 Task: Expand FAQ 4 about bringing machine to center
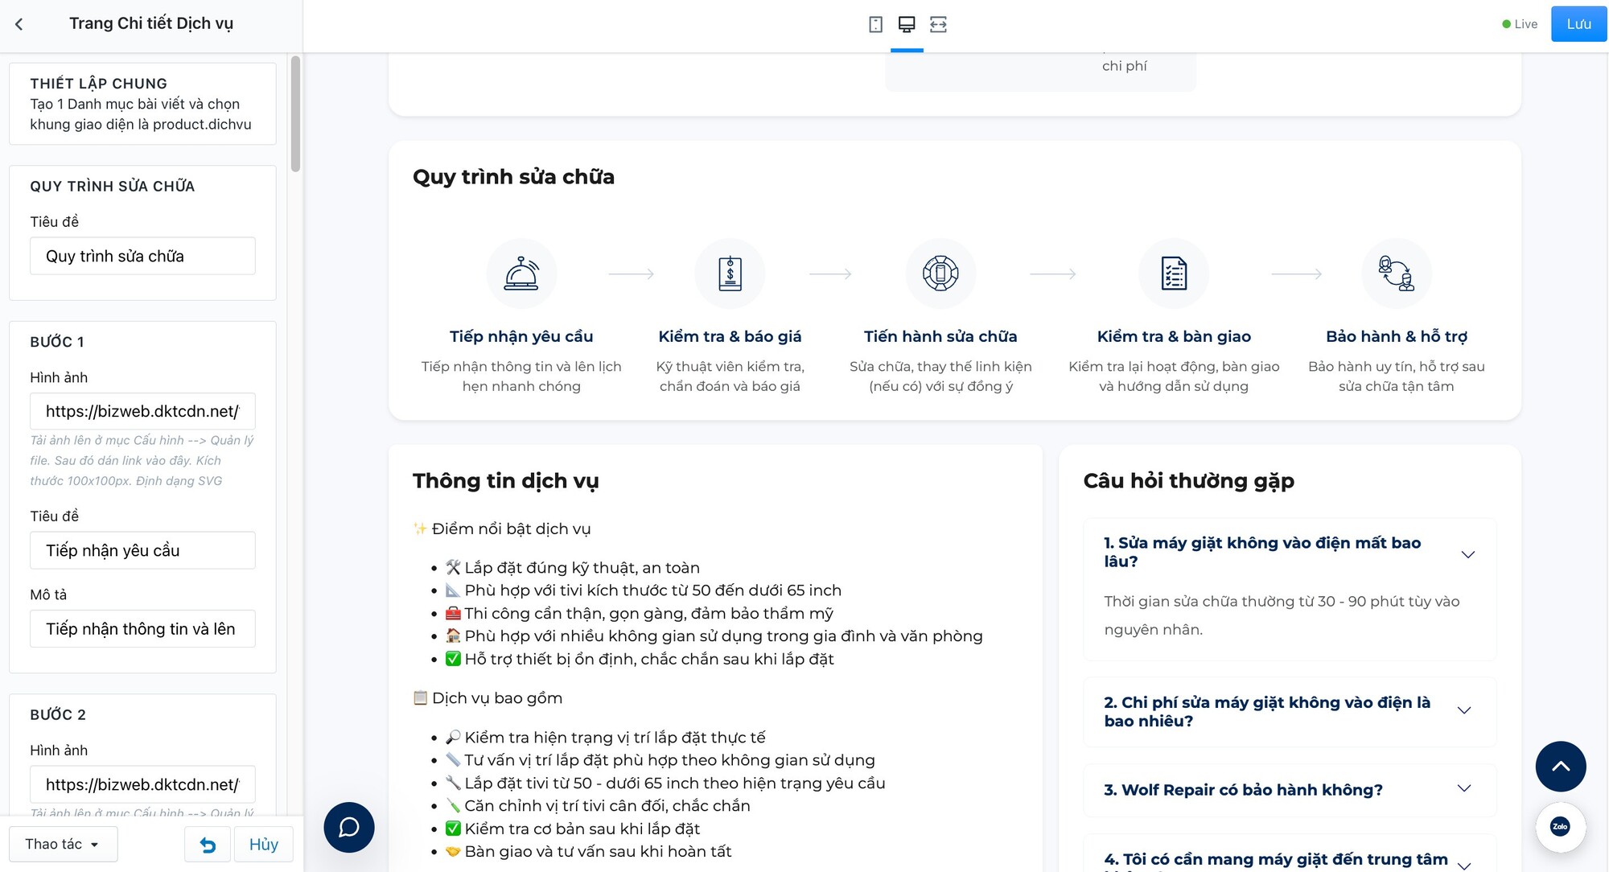click(x=1464, y=865)
